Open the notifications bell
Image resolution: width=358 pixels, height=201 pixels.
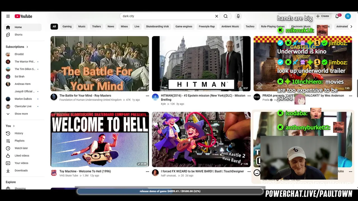tap(337, 16)
